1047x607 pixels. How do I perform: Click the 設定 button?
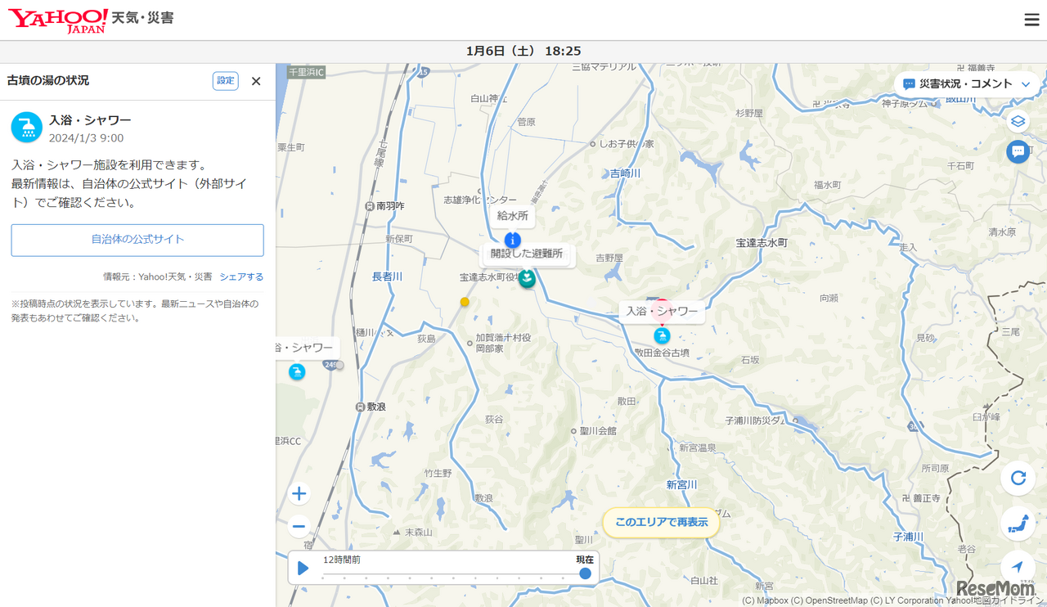[226, 81]
